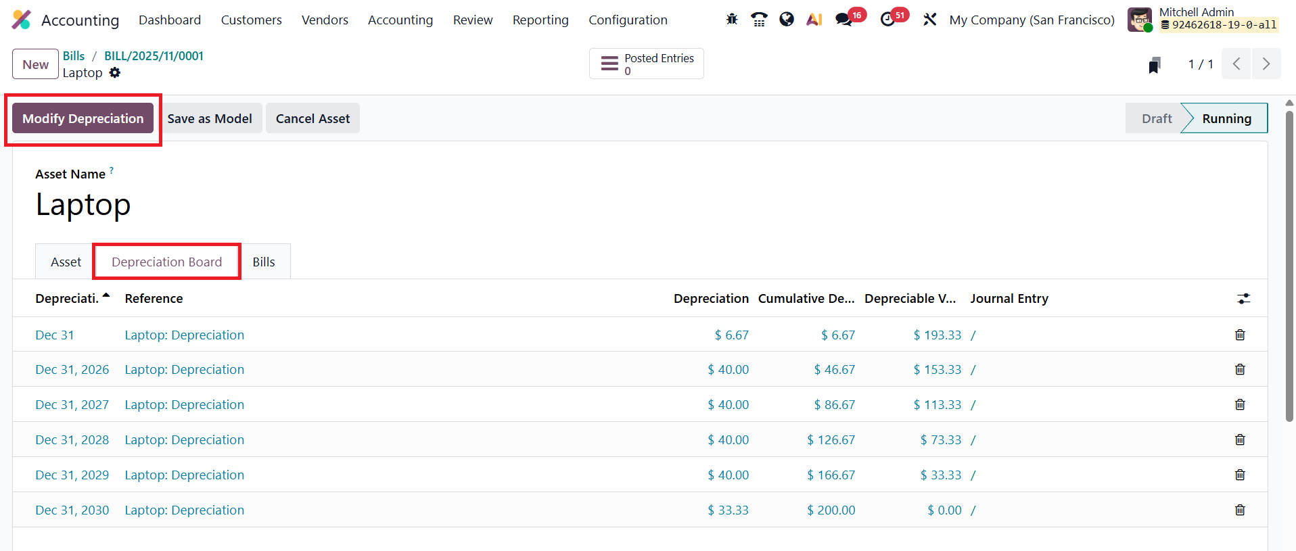Click the Modify Depreciation button
The image size is (1296, 551).
tap(83, 118)
